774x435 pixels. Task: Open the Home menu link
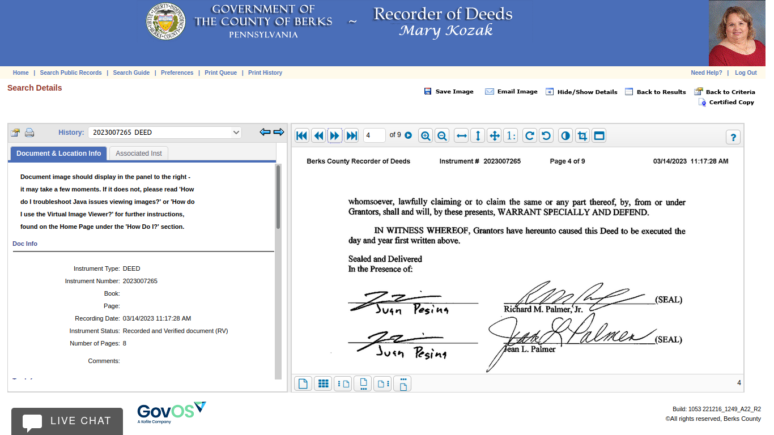pyautogui.click(x=21, y=72)
